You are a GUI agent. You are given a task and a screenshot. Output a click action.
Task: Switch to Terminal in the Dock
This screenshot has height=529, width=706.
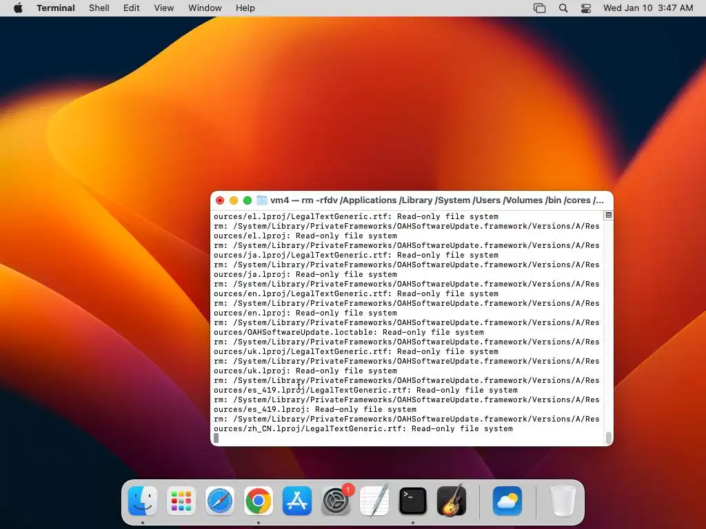[x=413, y=501]
